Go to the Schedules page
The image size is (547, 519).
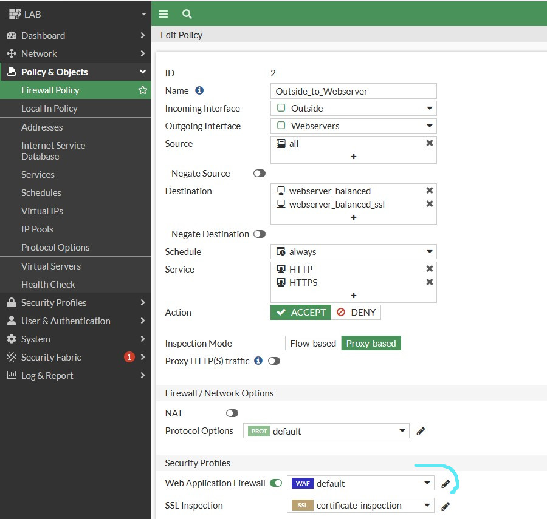[75, 192]
